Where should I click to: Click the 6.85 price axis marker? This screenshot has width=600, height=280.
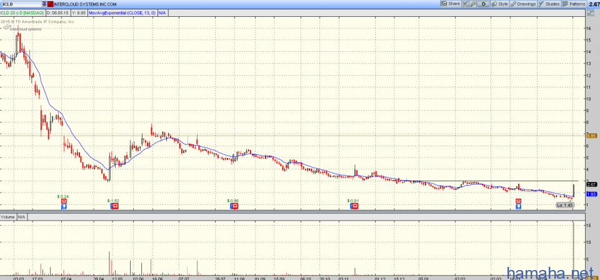[592, 136]
